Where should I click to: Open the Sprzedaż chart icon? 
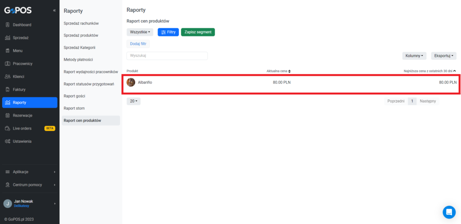[8, 38]
